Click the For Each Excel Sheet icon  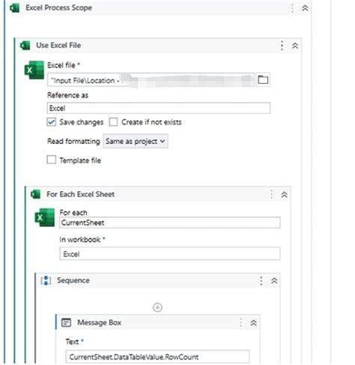pos(35,194)
